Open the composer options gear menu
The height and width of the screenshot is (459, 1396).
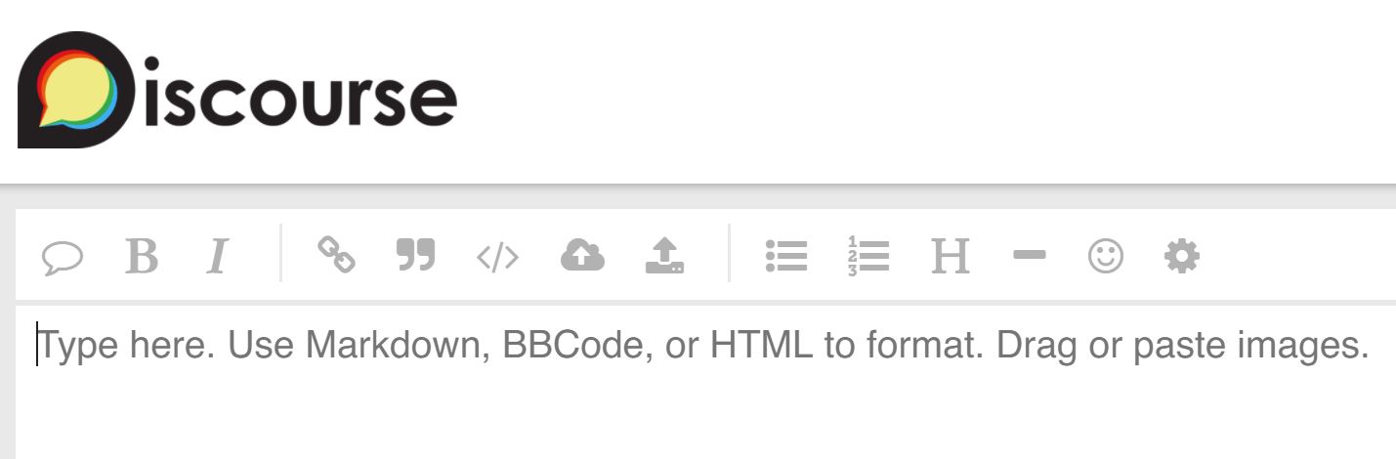tap(1182, 257)
